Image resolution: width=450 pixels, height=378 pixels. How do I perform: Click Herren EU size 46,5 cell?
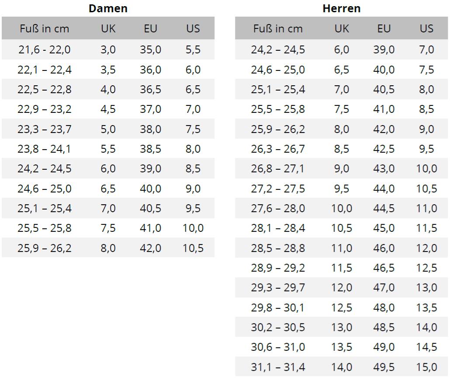click(x=384, y=268)
